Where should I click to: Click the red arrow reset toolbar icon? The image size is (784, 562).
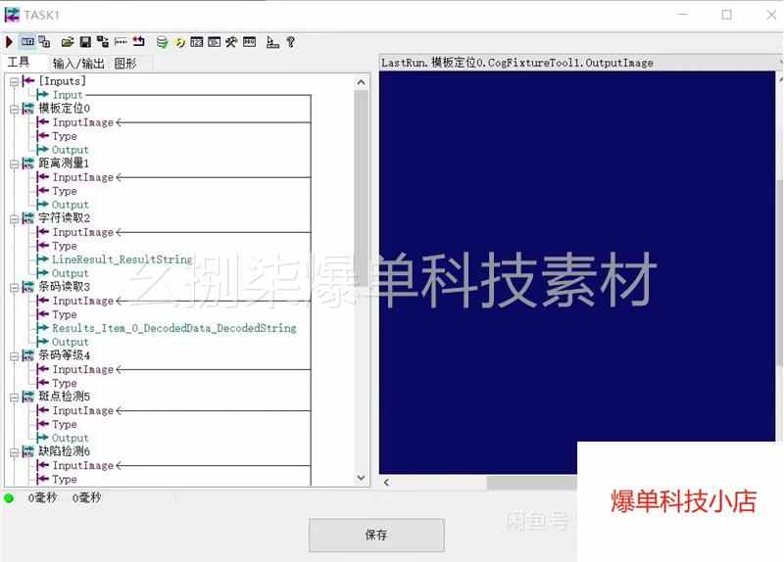tap(138, 42)
